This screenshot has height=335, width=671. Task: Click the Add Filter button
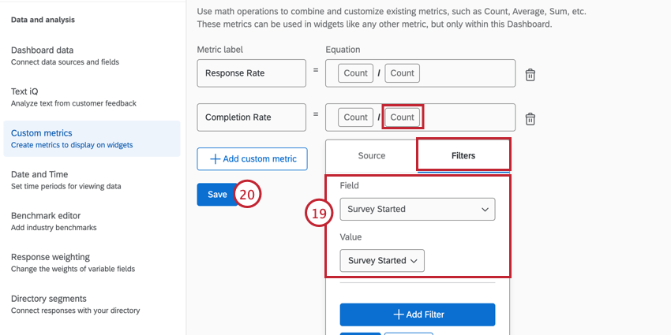click(x=417, y=315)
